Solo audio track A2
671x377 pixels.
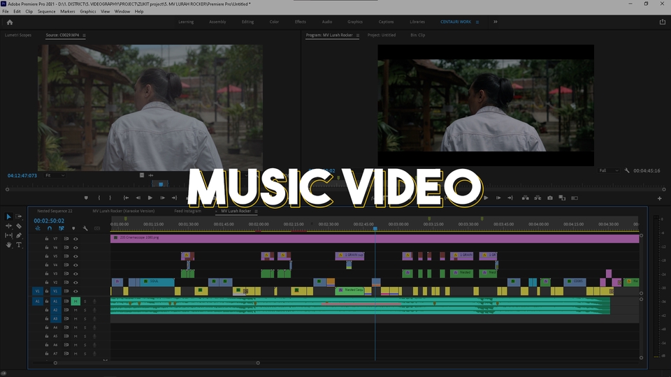pos(85,310)
